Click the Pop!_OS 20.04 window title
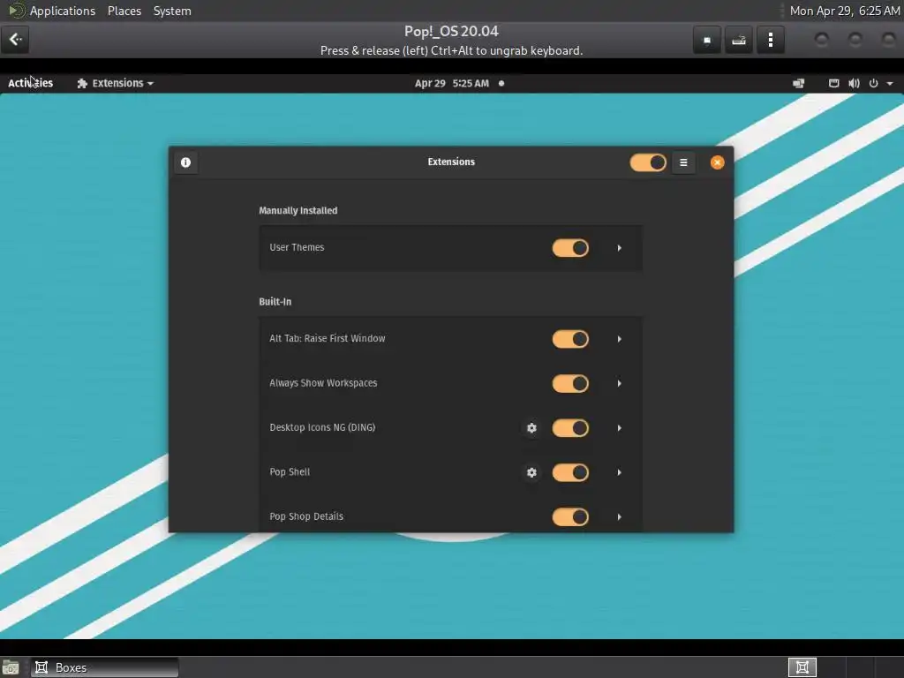Image resolution: width=904 pixels, height=678 pixels. (451, 31)
